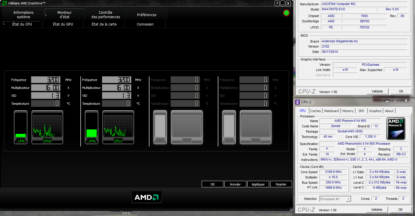The image size is (415, 216).
Task: Click Validate in the lower CPU-Z window
Action: pos(377,210)
